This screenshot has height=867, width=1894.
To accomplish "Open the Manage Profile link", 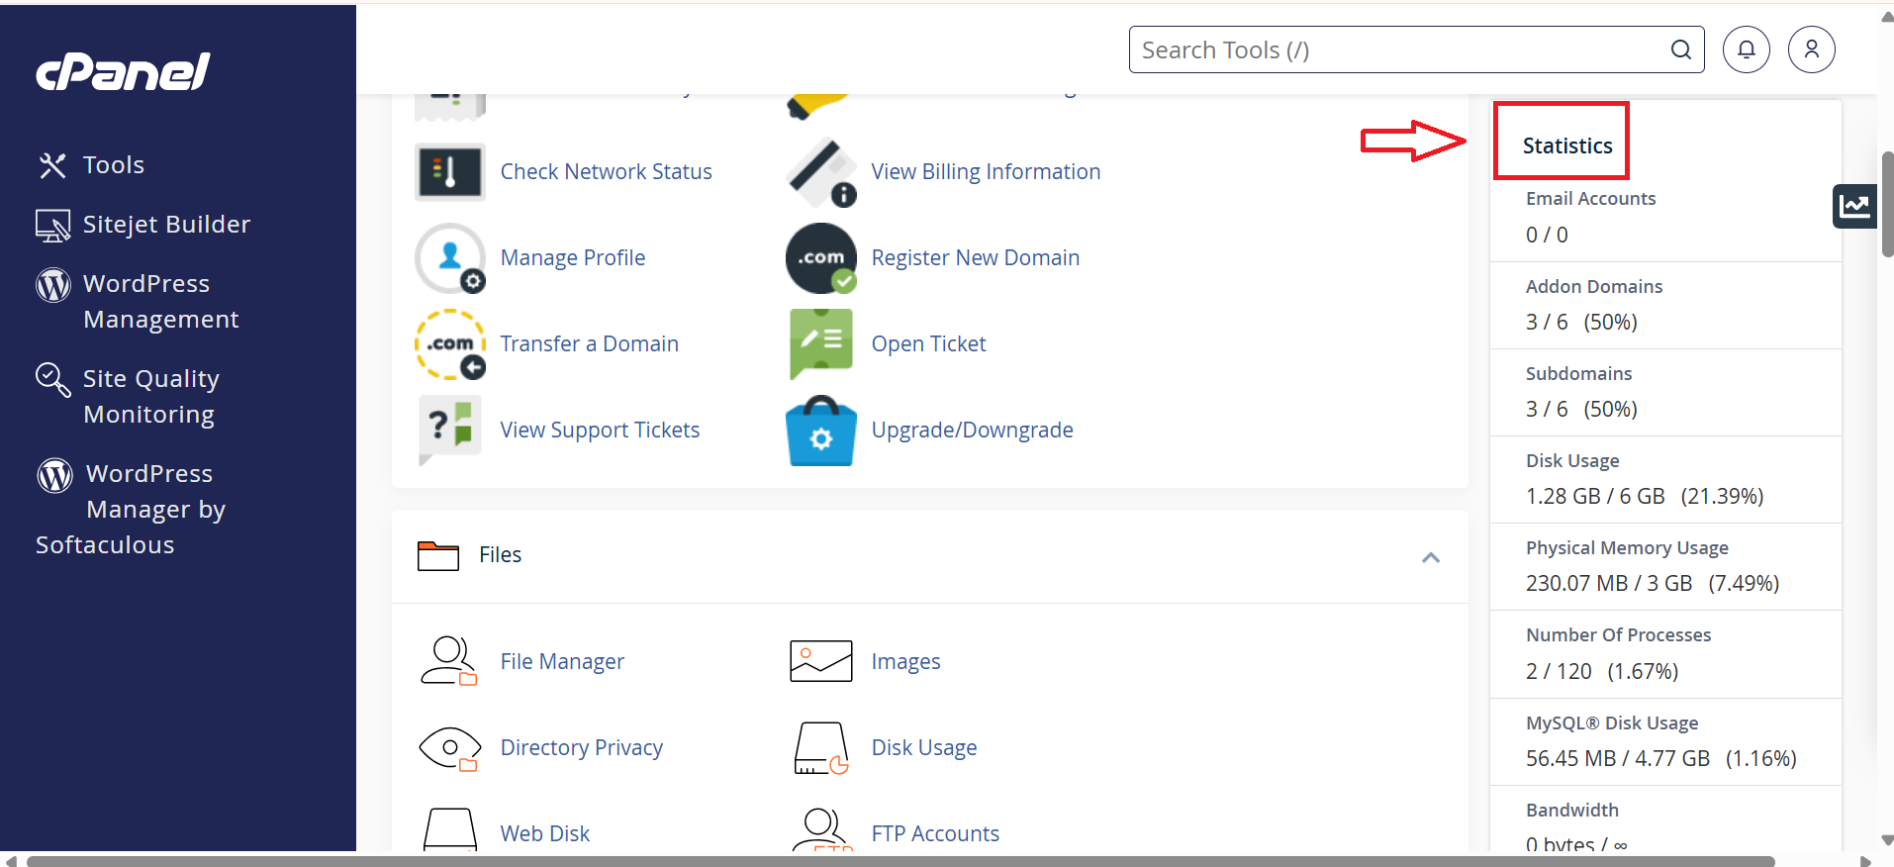I will point(572,258).
